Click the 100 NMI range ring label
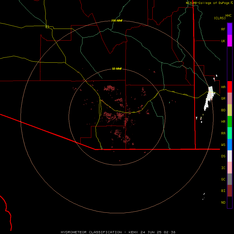Image resolution: width=234 pixels, height=234 pixels. click(x=117, y=21)
